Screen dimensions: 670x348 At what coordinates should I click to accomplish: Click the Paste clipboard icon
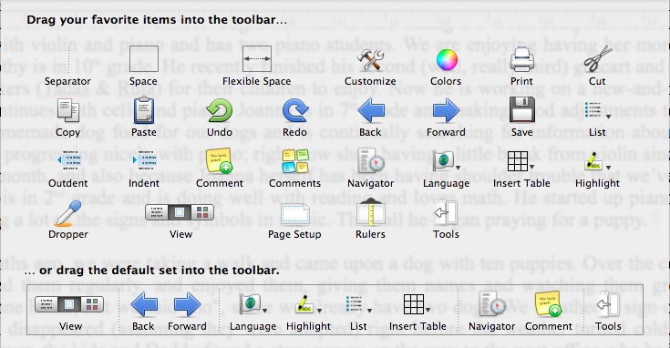tap(144, 110)
